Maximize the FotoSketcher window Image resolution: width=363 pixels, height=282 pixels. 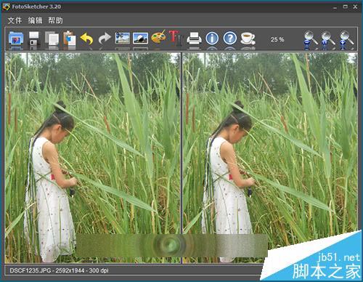coord(346,7)
